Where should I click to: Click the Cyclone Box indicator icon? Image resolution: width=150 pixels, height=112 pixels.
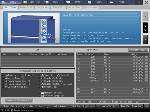click(42, 87)
